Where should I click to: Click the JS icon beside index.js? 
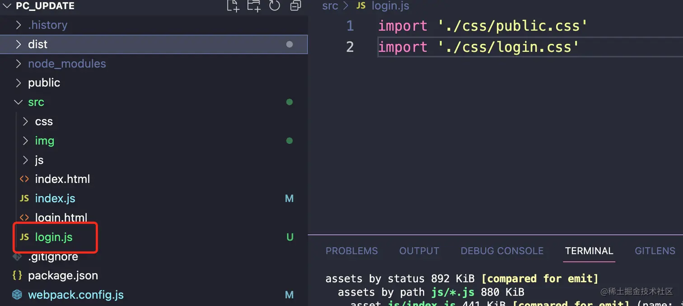click(24, 199)
